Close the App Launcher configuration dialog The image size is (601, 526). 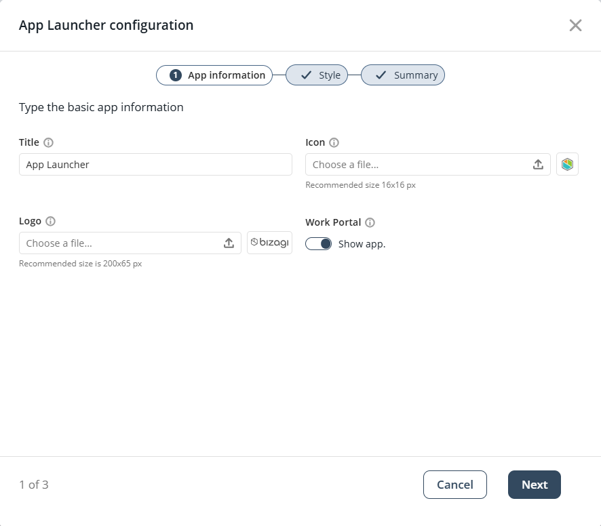pos(575,26)
